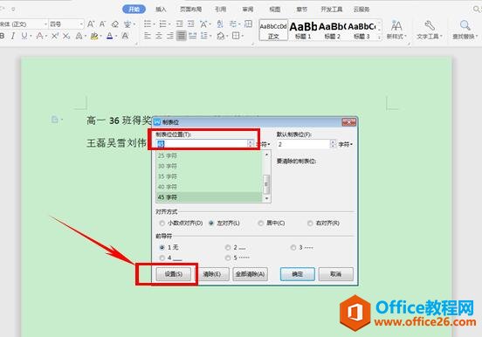Apply Underline to the text
This screenshot has height=337, width=482.
coord(24,36)
